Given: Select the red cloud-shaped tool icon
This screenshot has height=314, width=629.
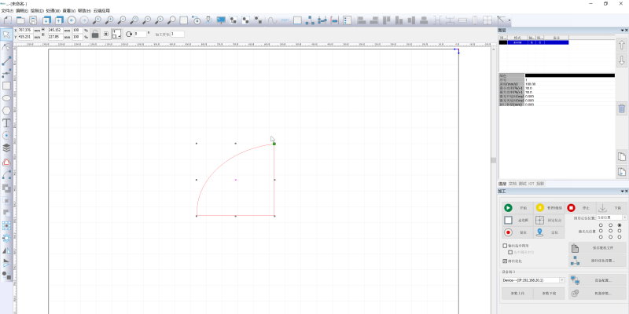Looking at the screenshot, I should coord(6,162).
